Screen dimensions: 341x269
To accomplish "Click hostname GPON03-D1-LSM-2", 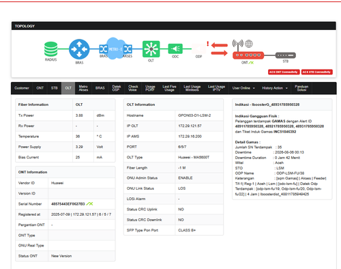I will [x=194, y=115].
